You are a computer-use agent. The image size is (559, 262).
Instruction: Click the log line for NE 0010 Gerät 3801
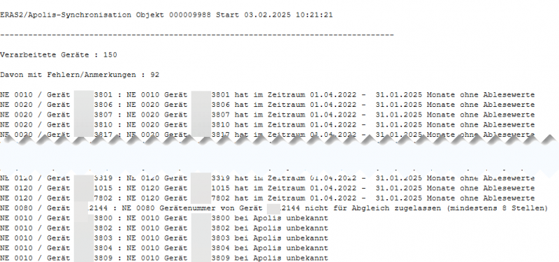pyautogui.click(x=268, y=95)
